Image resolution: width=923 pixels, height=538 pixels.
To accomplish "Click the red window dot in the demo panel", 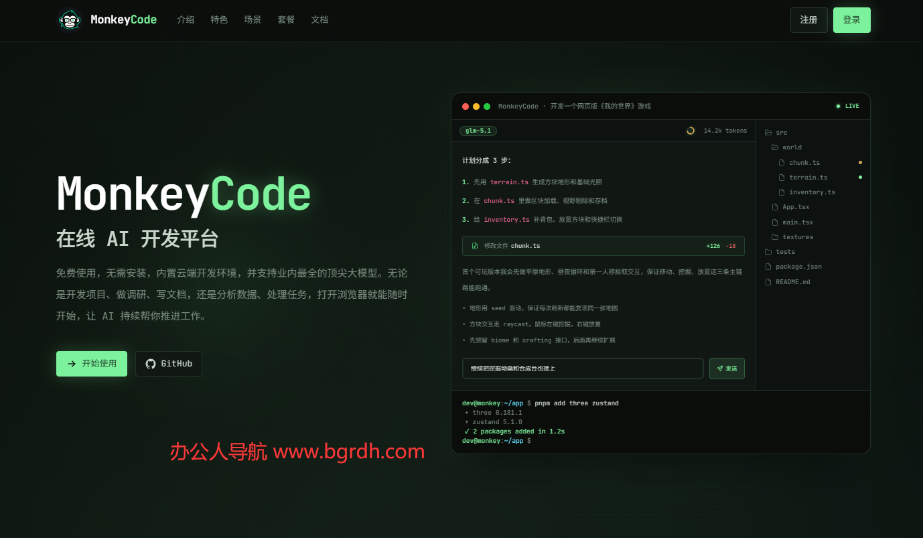I will tap(466, 107).
